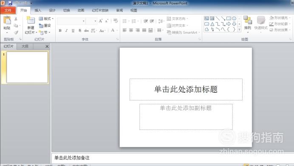
Task: Increase list indent level
Action: [x=152, y=21]
